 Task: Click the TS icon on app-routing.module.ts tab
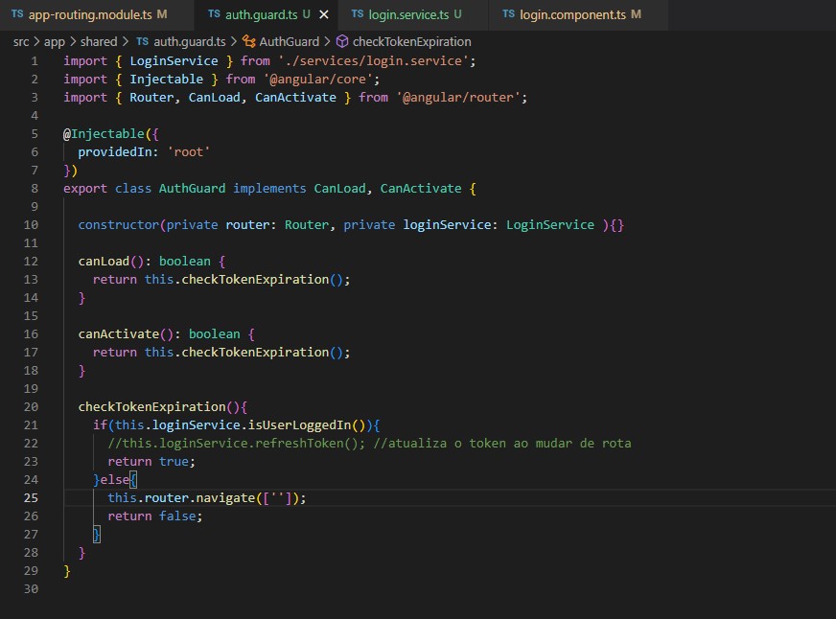pos(17,14)
